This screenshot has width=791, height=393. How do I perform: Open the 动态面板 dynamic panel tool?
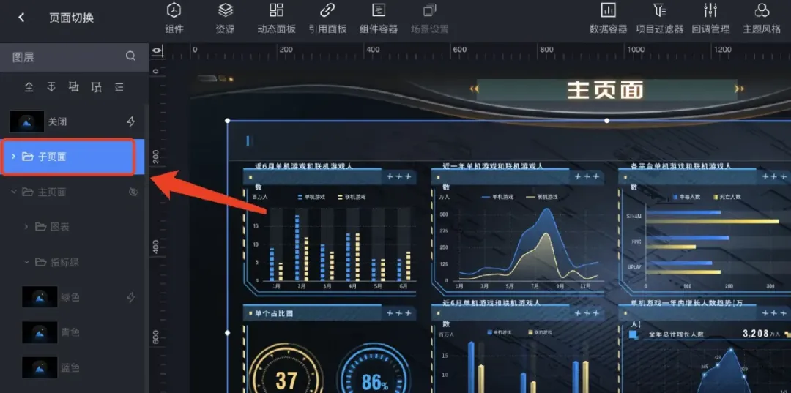tap(276, 18)
